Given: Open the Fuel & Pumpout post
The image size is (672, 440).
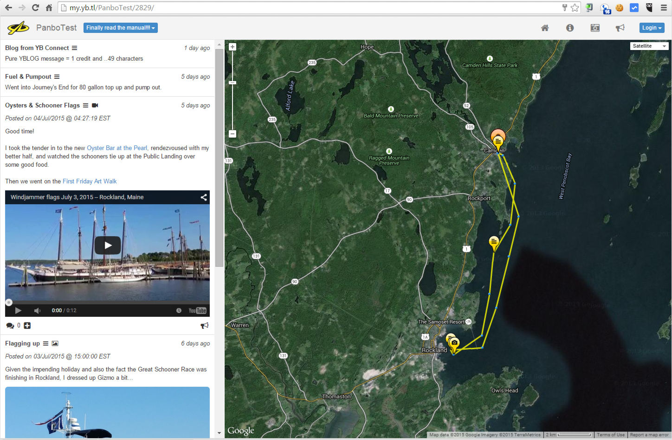Looking at the screenshot, I should pos(28,76).
